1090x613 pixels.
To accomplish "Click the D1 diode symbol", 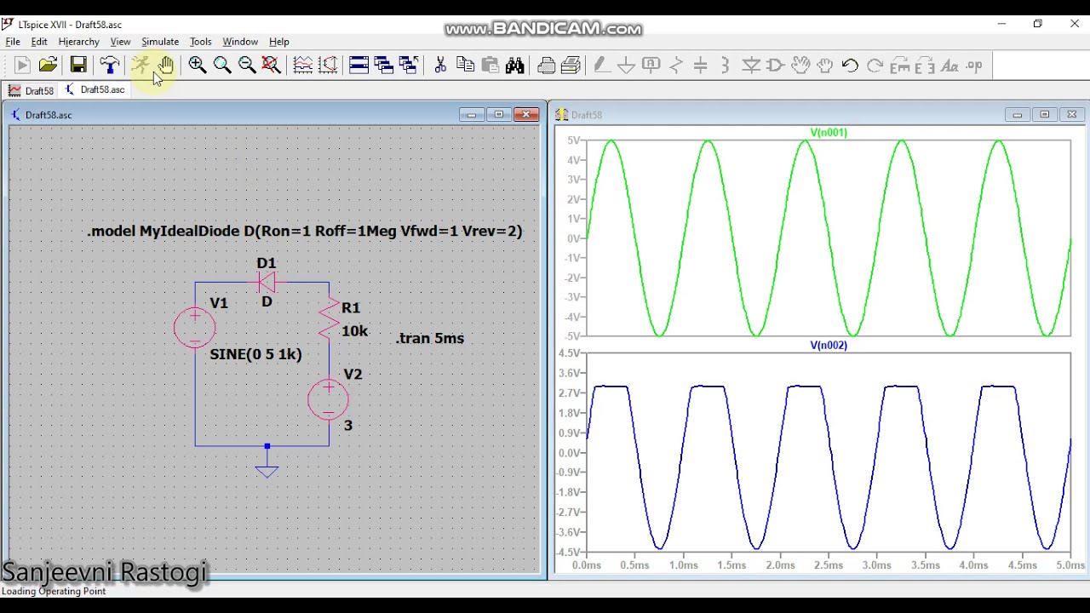I will click(267, 282).
